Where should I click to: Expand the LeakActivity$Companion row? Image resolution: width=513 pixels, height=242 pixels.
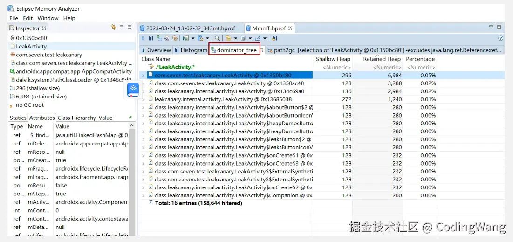tap(143, 195)
